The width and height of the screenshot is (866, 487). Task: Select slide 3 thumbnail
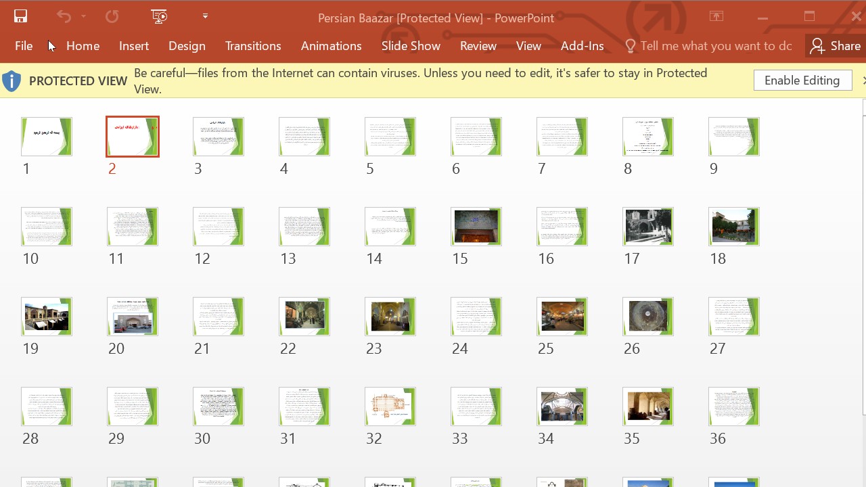(219, 137)
